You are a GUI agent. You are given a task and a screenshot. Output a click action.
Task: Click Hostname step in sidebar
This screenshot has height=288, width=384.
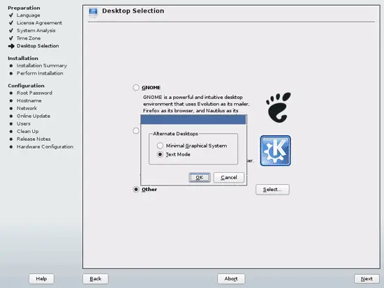click(x=29, y=100)
